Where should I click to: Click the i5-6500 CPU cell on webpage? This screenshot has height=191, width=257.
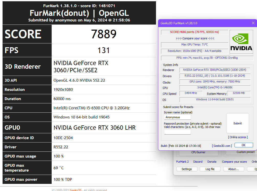(x=104, y=108)
